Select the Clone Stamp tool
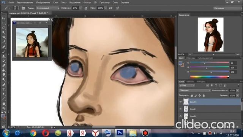The height and width of the screenshot is (137, 243). (4, 56)
